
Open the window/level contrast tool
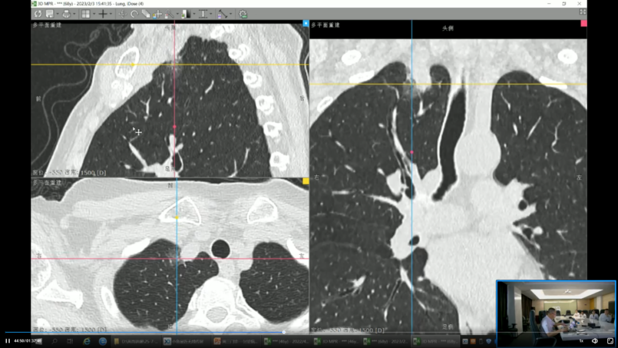[x=185, y=14]
